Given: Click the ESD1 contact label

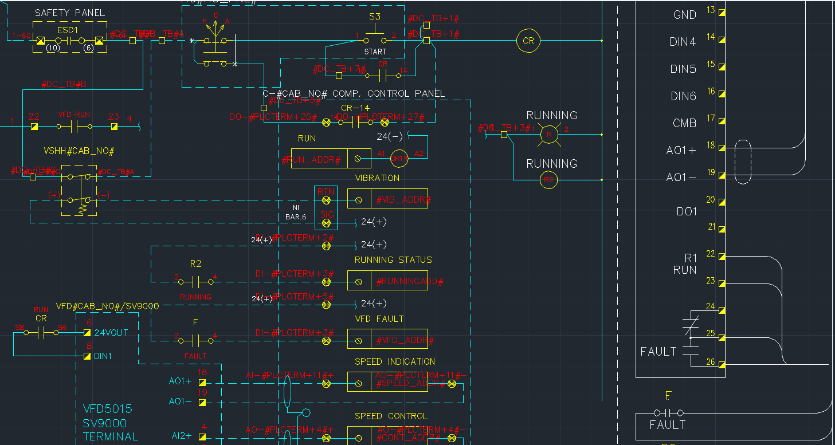Looking at the screenshot, I should [67, 29].
